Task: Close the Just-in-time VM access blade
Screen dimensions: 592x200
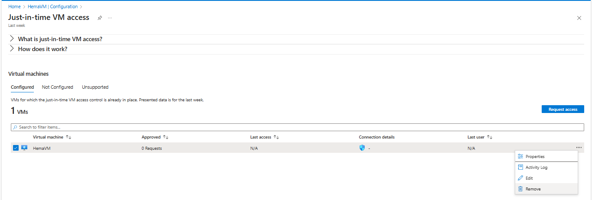Action: click(579, 18)
